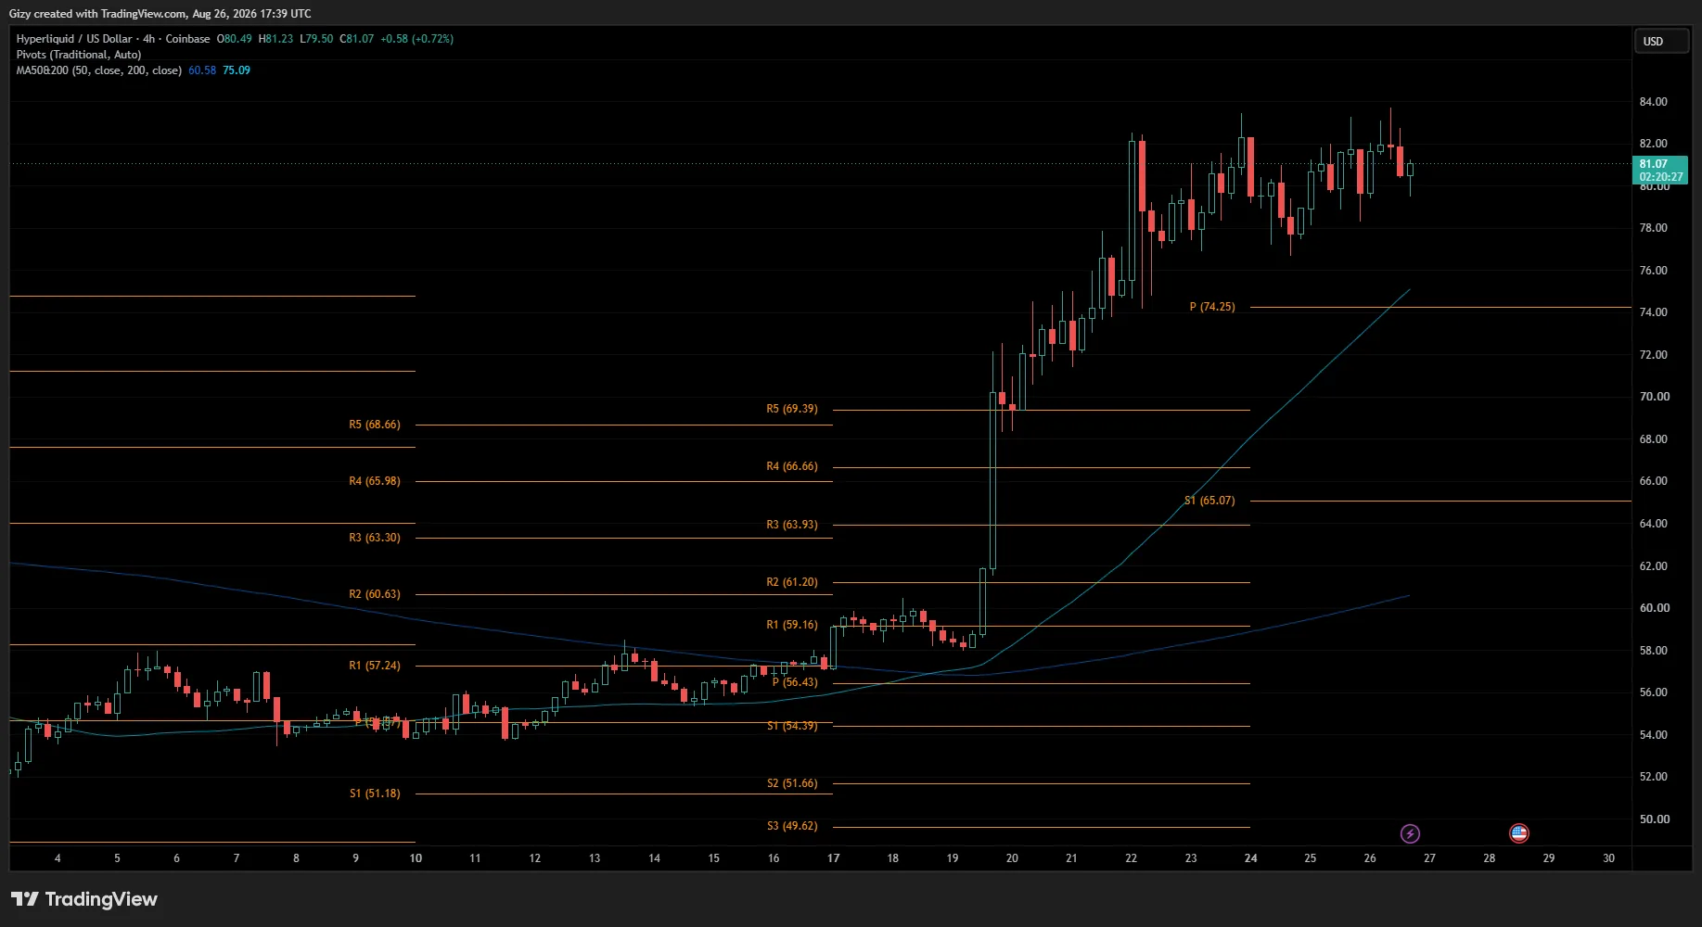The height and width of the screenshot is (927, 1702).
Task: Click date 24 on the time axis
Action: [1250, 858]
